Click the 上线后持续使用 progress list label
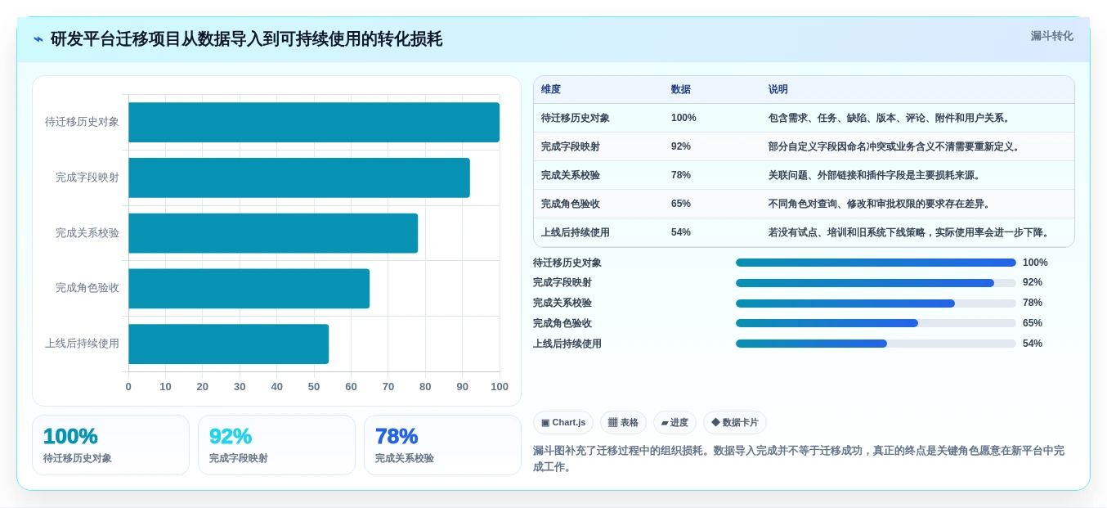This screenshot has width=1107, height=508. (x=567, y=344)
